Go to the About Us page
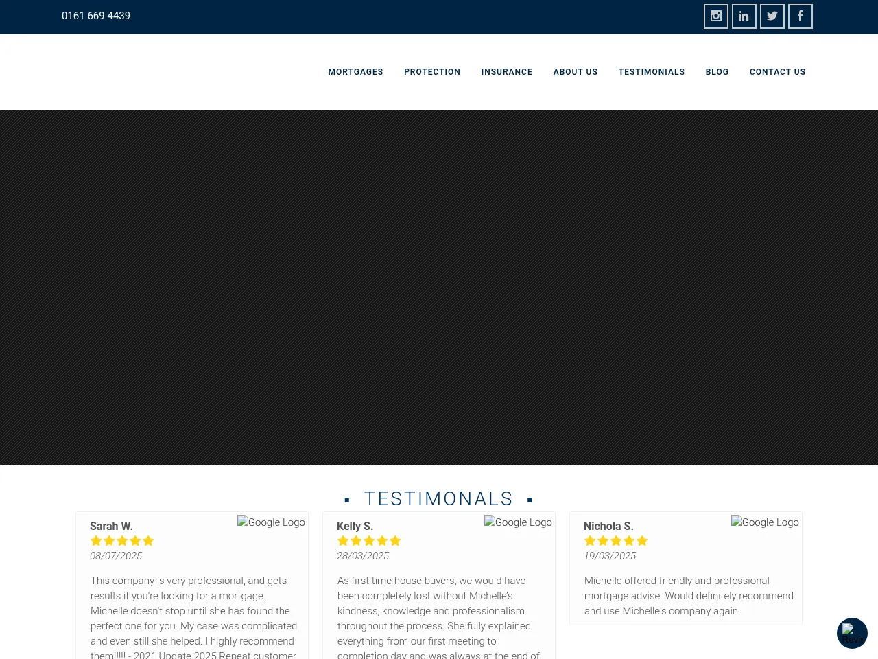The image size is (878, 659). pyautogui.click(x=576, y=72)
